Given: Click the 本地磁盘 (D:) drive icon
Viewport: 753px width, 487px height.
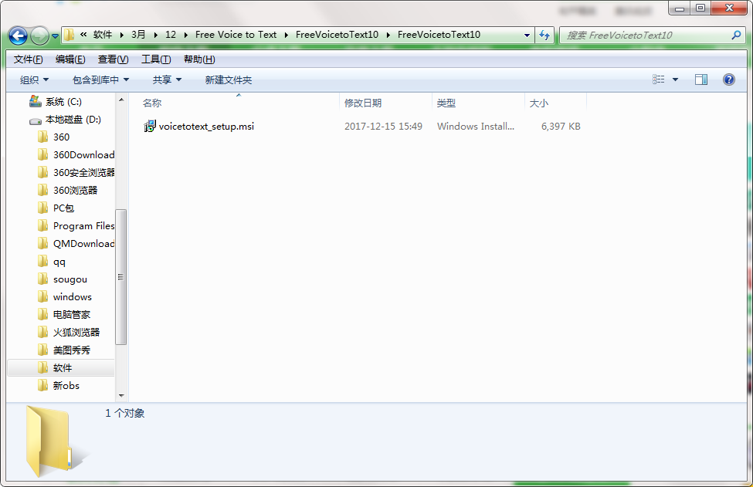Looking at the screenshot, I should coord(35,120).
